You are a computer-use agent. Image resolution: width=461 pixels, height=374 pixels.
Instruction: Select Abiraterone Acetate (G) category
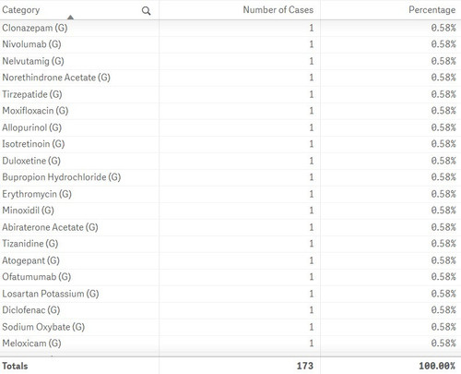pos(50,227)
